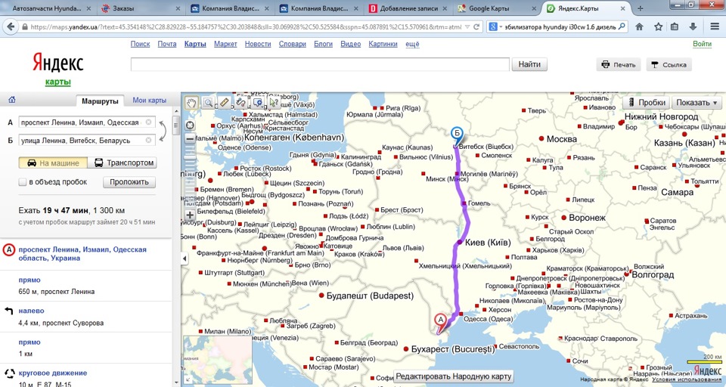Click 'круговое движение' route step
The width and height of the screenshot is (726, 387).
pyautogui.click(x=53, y=373)
